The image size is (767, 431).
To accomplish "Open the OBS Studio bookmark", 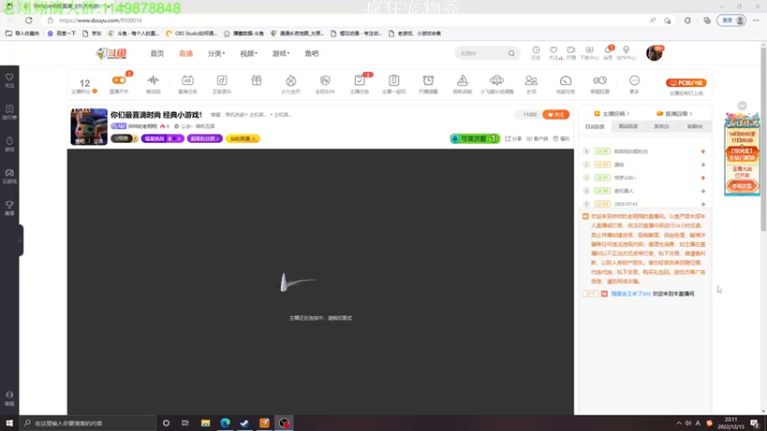I will tap(191, 34).
